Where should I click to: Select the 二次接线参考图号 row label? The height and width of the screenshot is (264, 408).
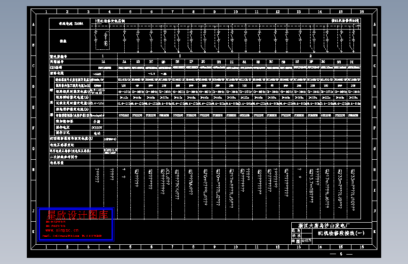pos(64,157)
